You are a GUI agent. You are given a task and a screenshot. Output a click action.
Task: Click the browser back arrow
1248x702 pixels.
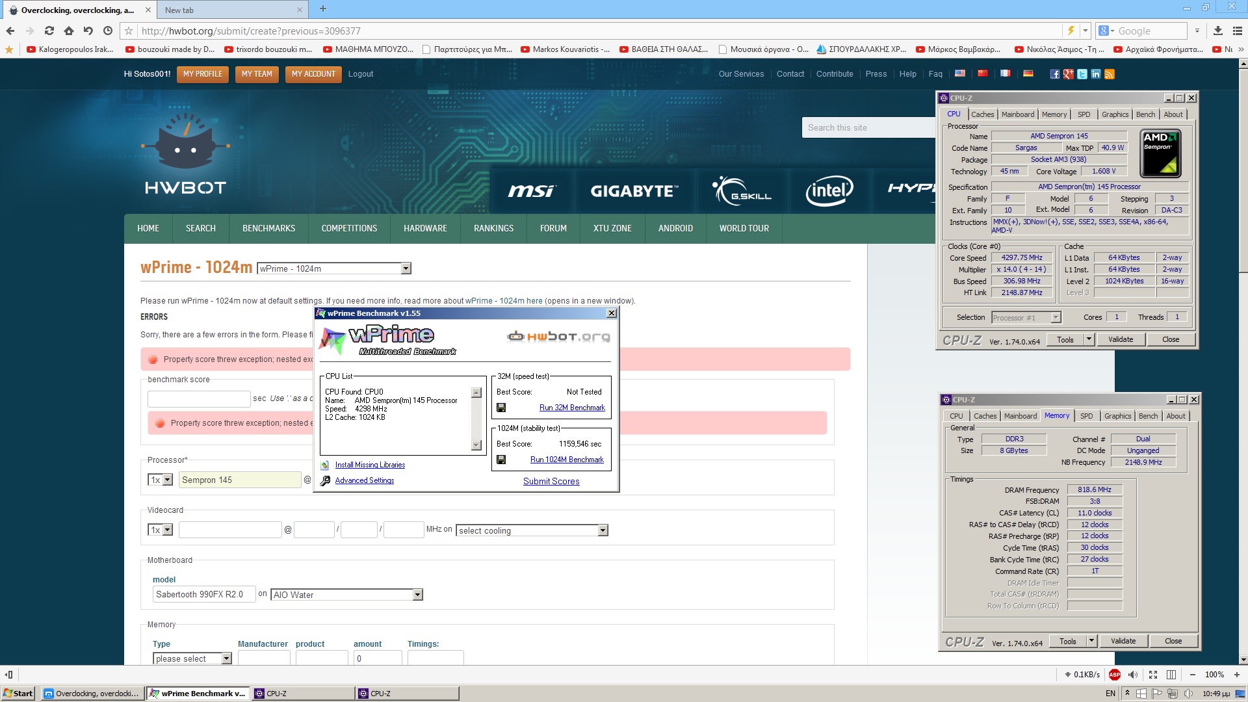pyautogui.click(x=10, y=31)
